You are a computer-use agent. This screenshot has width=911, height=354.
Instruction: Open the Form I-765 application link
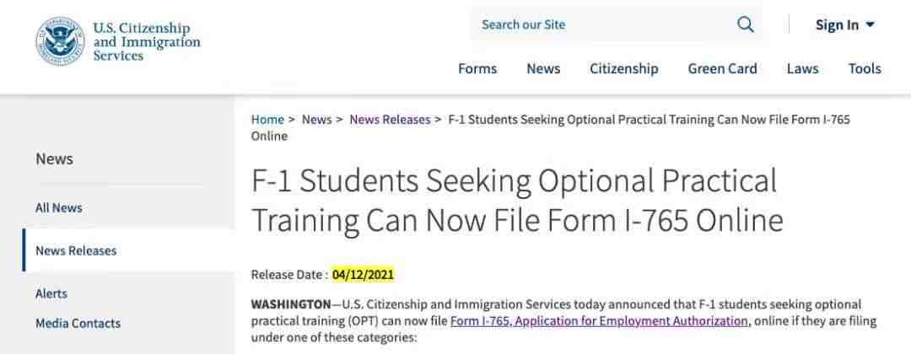point(599,321)
